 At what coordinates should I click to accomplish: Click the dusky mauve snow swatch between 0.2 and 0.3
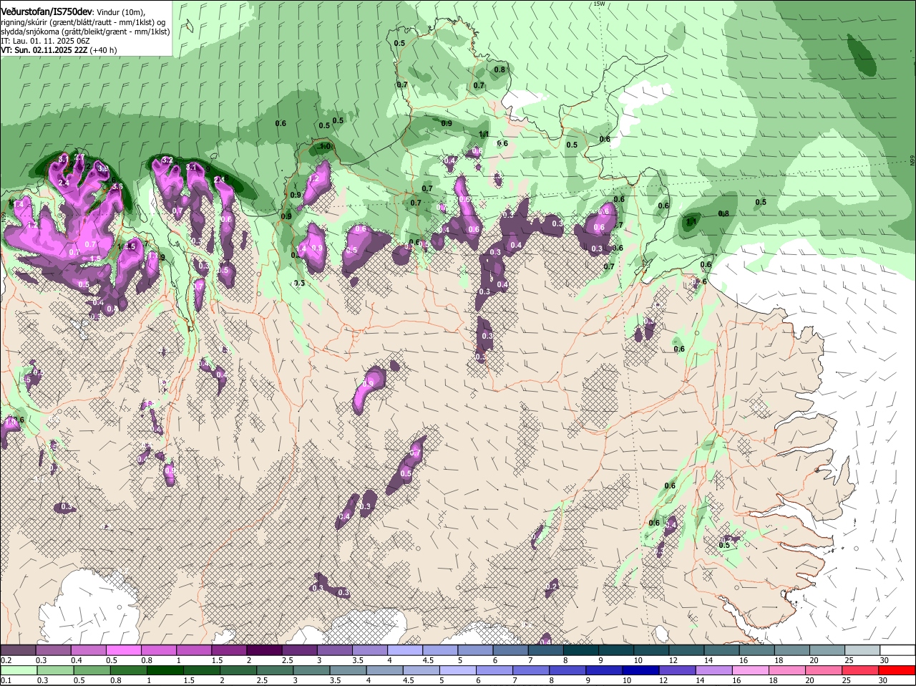click(19, 649)
